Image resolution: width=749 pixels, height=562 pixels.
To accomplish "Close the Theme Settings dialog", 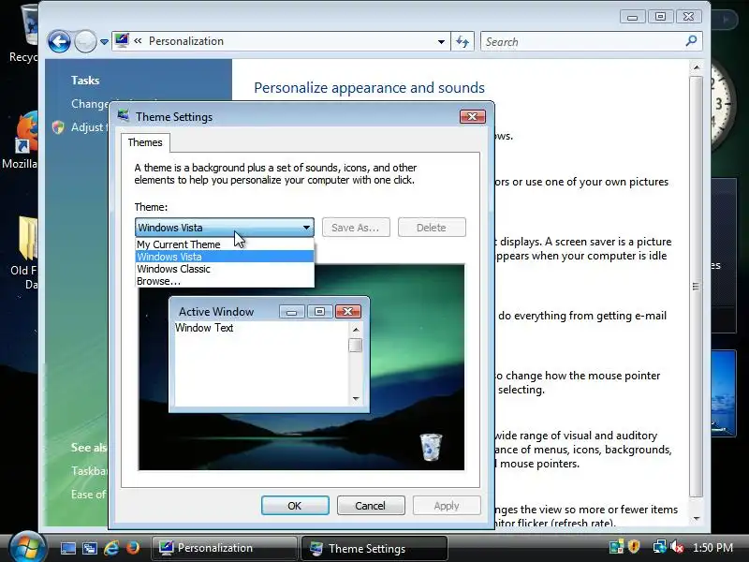I will [473, 116].
